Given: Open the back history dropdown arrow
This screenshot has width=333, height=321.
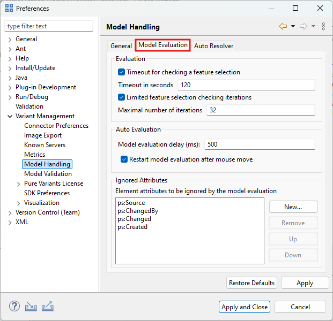Looking at the screenshot, I should coord(292,27).
